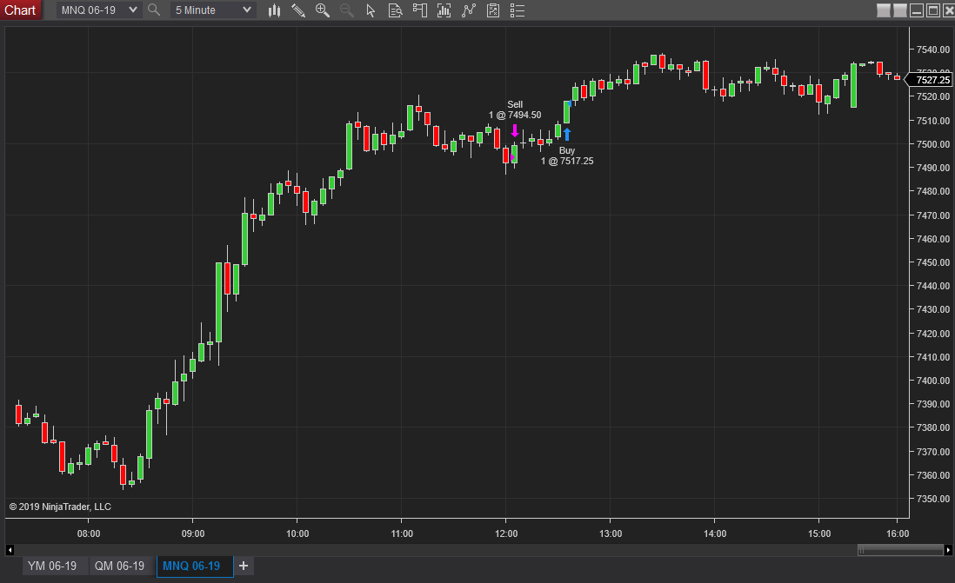Click the 7400.00 price axis label

tap(933, 381)
